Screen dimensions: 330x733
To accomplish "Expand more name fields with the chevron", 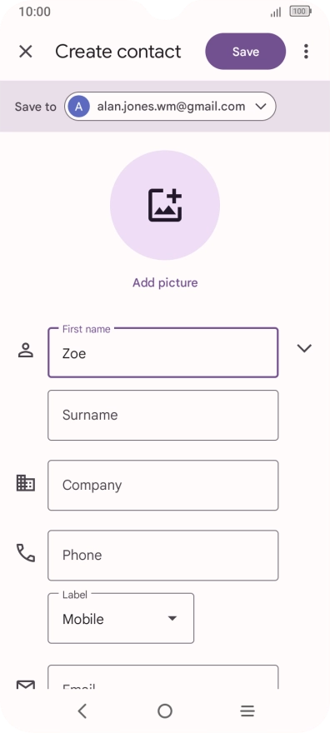I will point(304,348).
